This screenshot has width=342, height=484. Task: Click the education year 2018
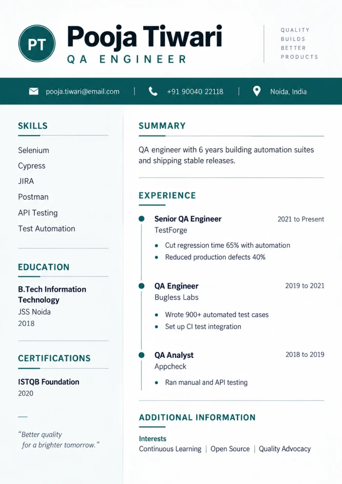[x=26, y=323]
